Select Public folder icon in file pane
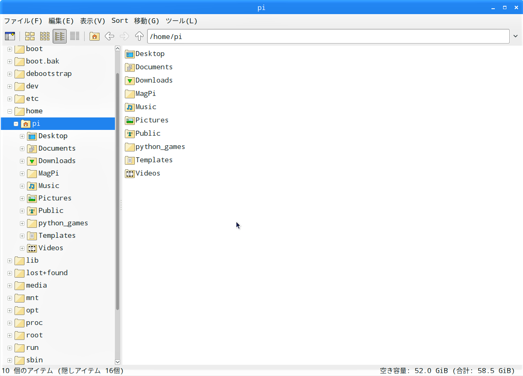Screen dimensions: 523x376 coord(130,133)
